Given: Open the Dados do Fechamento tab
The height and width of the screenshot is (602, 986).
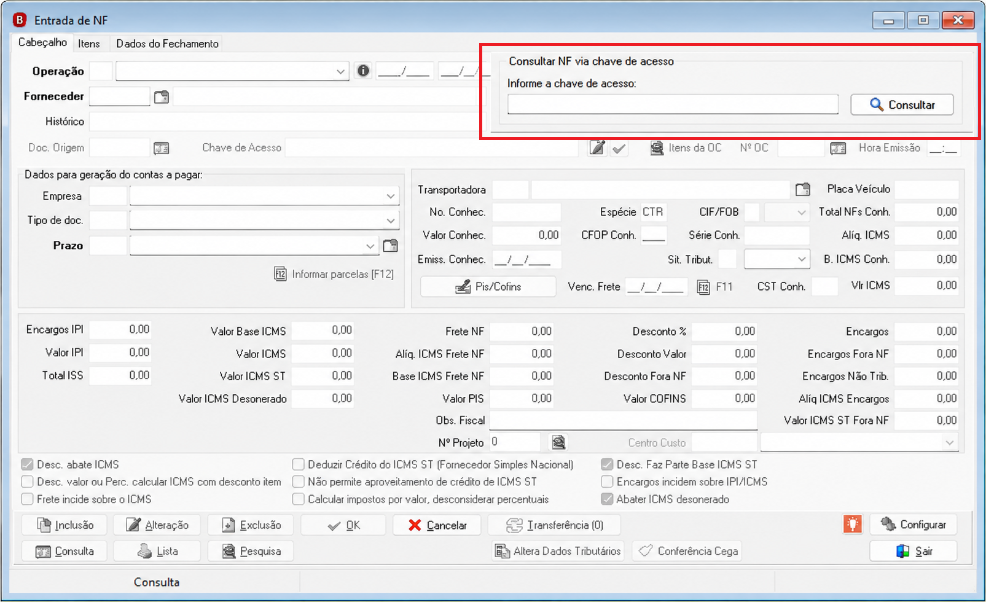Looking at the screenshot, I should point(167,44).
